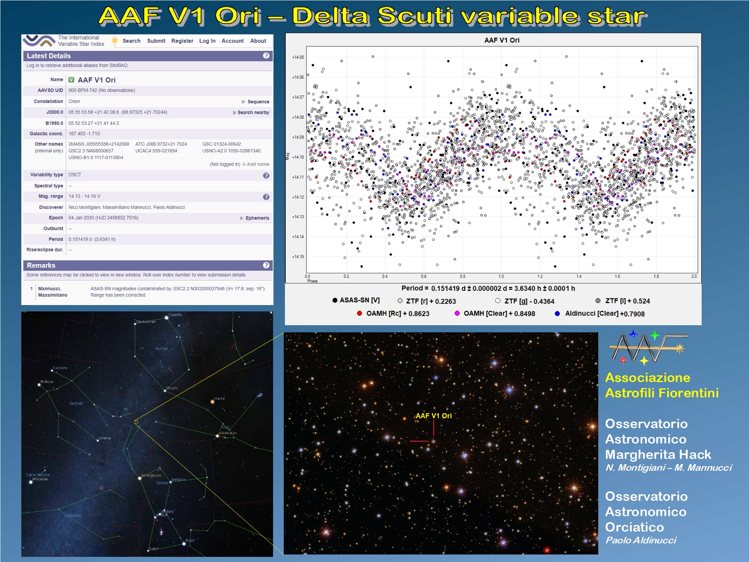Click the VSX wave logo icon
This screenshot has height=562, width=749.
point(39,40)
